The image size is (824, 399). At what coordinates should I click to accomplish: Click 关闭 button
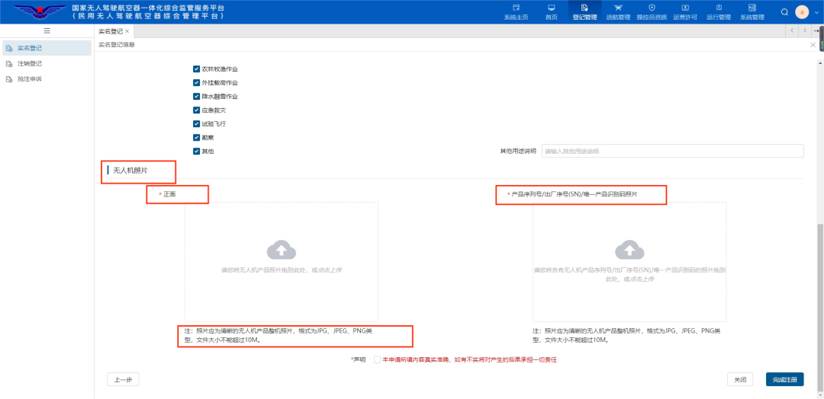point(740,380)
